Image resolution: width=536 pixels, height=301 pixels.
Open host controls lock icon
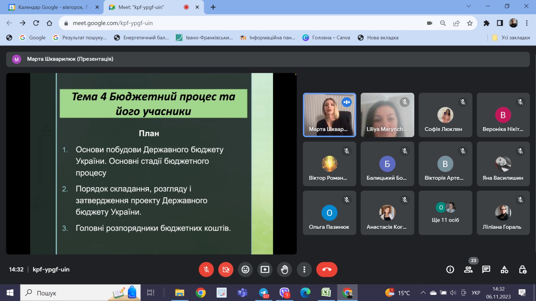[523, 269]
